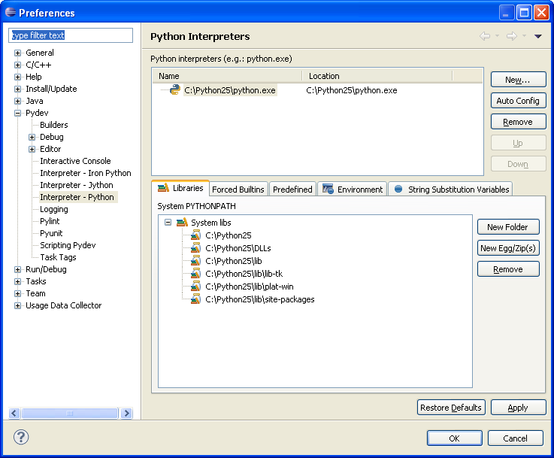The image size is (554, 458).
Task: Collapse the System libs node
Action: click(168, 223)
